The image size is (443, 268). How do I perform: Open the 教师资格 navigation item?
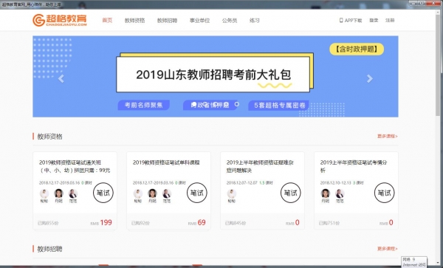[135, 21]
